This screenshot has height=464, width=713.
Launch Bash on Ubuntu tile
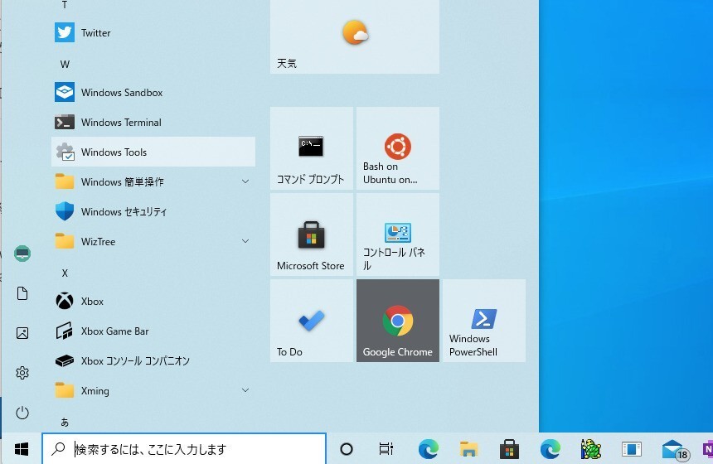tap(397, 148)
